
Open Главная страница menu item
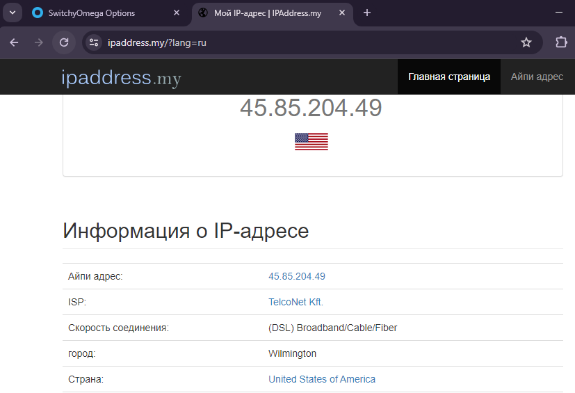(x=449, y=77)
